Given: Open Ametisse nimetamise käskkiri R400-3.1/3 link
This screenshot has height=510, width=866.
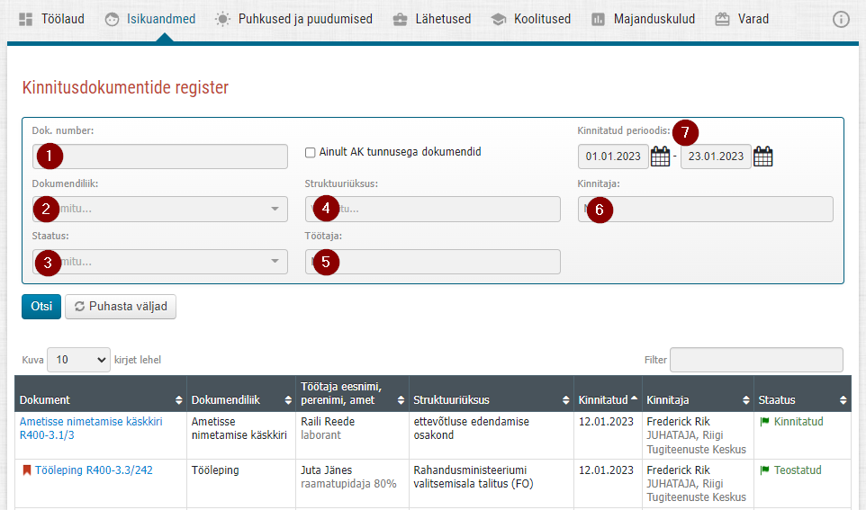Looking at the screenshot, I should pyautogui.click(x=91, y=428).
